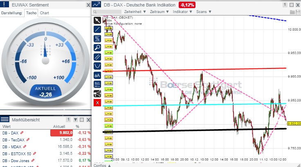Click the pencil icon next to DB - ESTOXX 50
The image size is (301, 167).
(x=34, y=154)
